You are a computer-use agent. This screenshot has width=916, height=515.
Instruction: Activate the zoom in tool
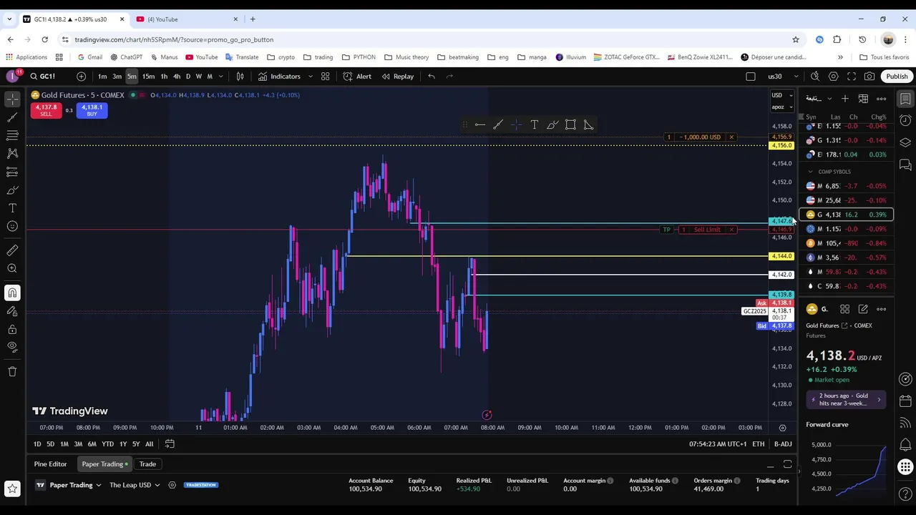(12, 268)
